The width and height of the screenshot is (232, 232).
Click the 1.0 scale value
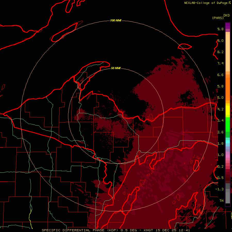pyautogui.click(x=220, y=155)
